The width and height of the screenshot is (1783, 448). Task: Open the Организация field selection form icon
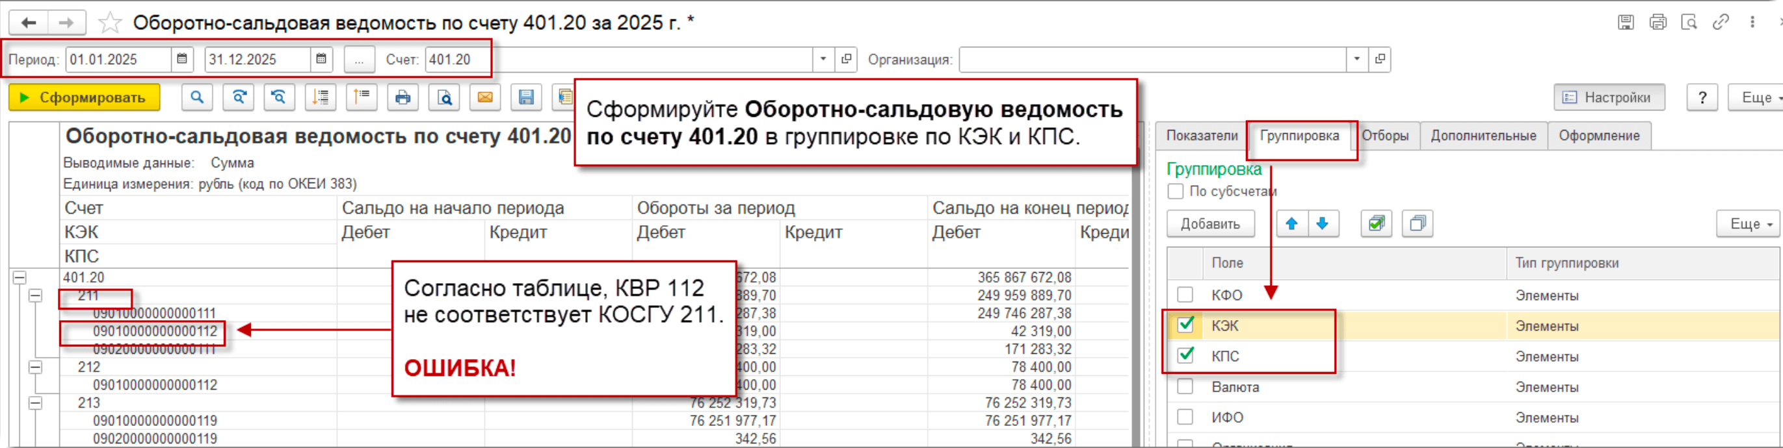click(1379, 60)
